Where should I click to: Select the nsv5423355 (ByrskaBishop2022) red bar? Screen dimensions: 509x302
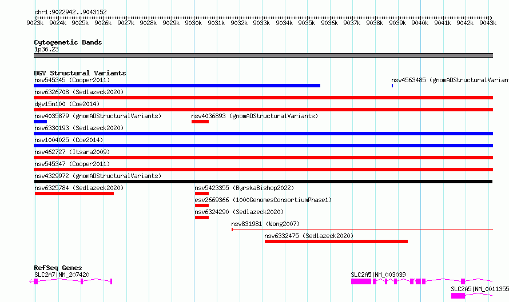point(202,194)
